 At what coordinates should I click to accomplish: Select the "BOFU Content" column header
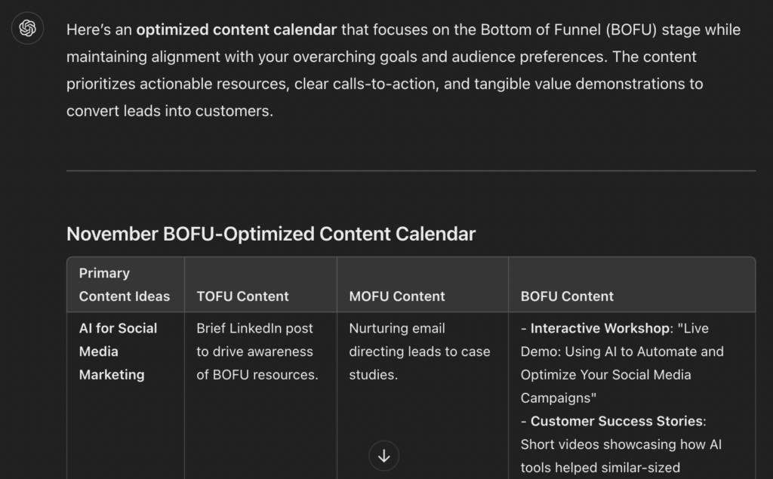pyautogui.click(x=567, y=296)
